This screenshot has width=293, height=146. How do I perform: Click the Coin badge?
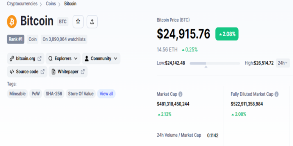coord(32,39)
